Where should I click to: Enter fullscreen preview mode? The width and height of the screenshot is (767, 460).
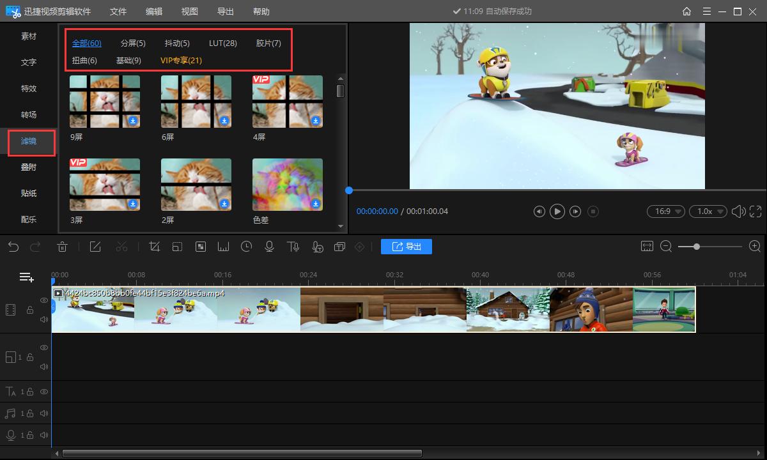[755, 211]
